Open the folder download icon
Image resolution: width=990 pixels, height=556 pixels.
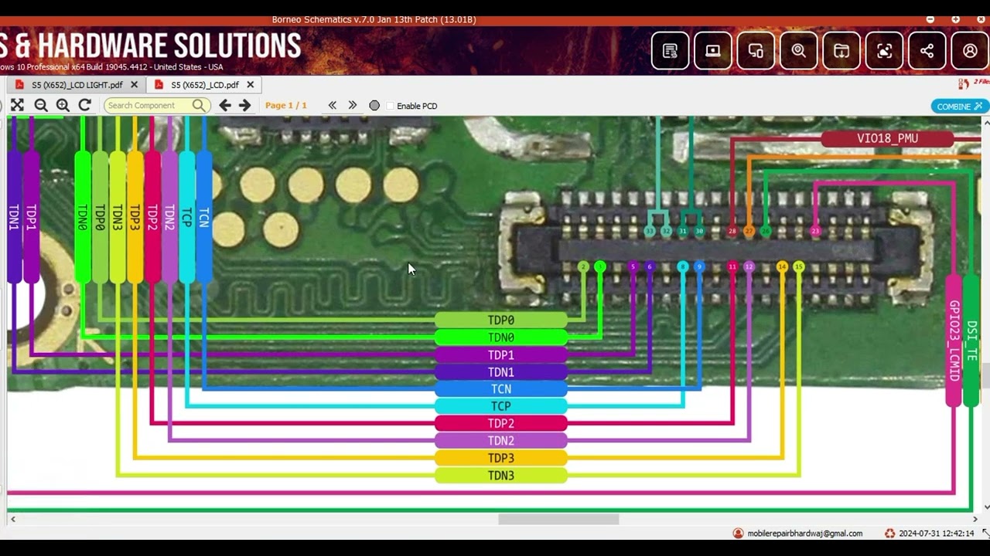point(841,51)
